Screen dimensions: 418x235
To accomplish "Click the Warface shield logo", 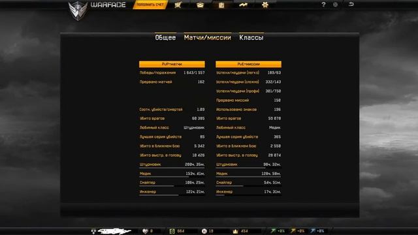I will pyautogui.click(x=78, y=10).
